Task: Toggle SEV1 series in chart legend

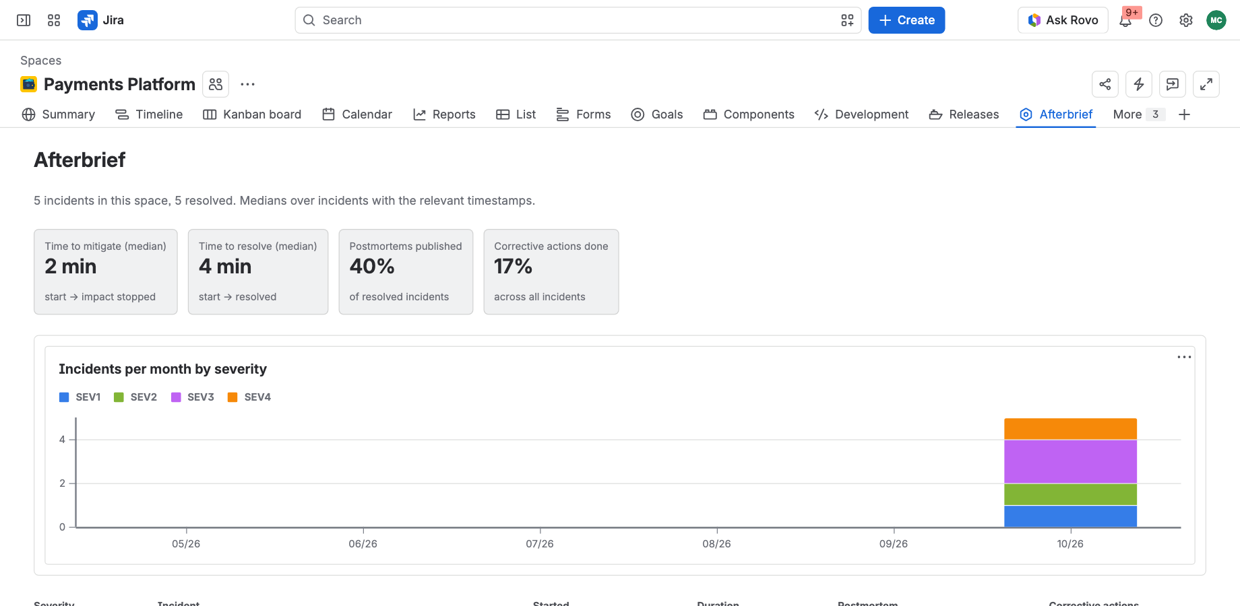Action: pos(80,397)
